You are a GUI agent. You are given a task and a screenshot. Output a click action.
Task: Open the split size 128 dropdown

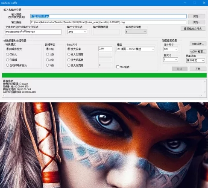pyautogui.click(x=170, y=49)
